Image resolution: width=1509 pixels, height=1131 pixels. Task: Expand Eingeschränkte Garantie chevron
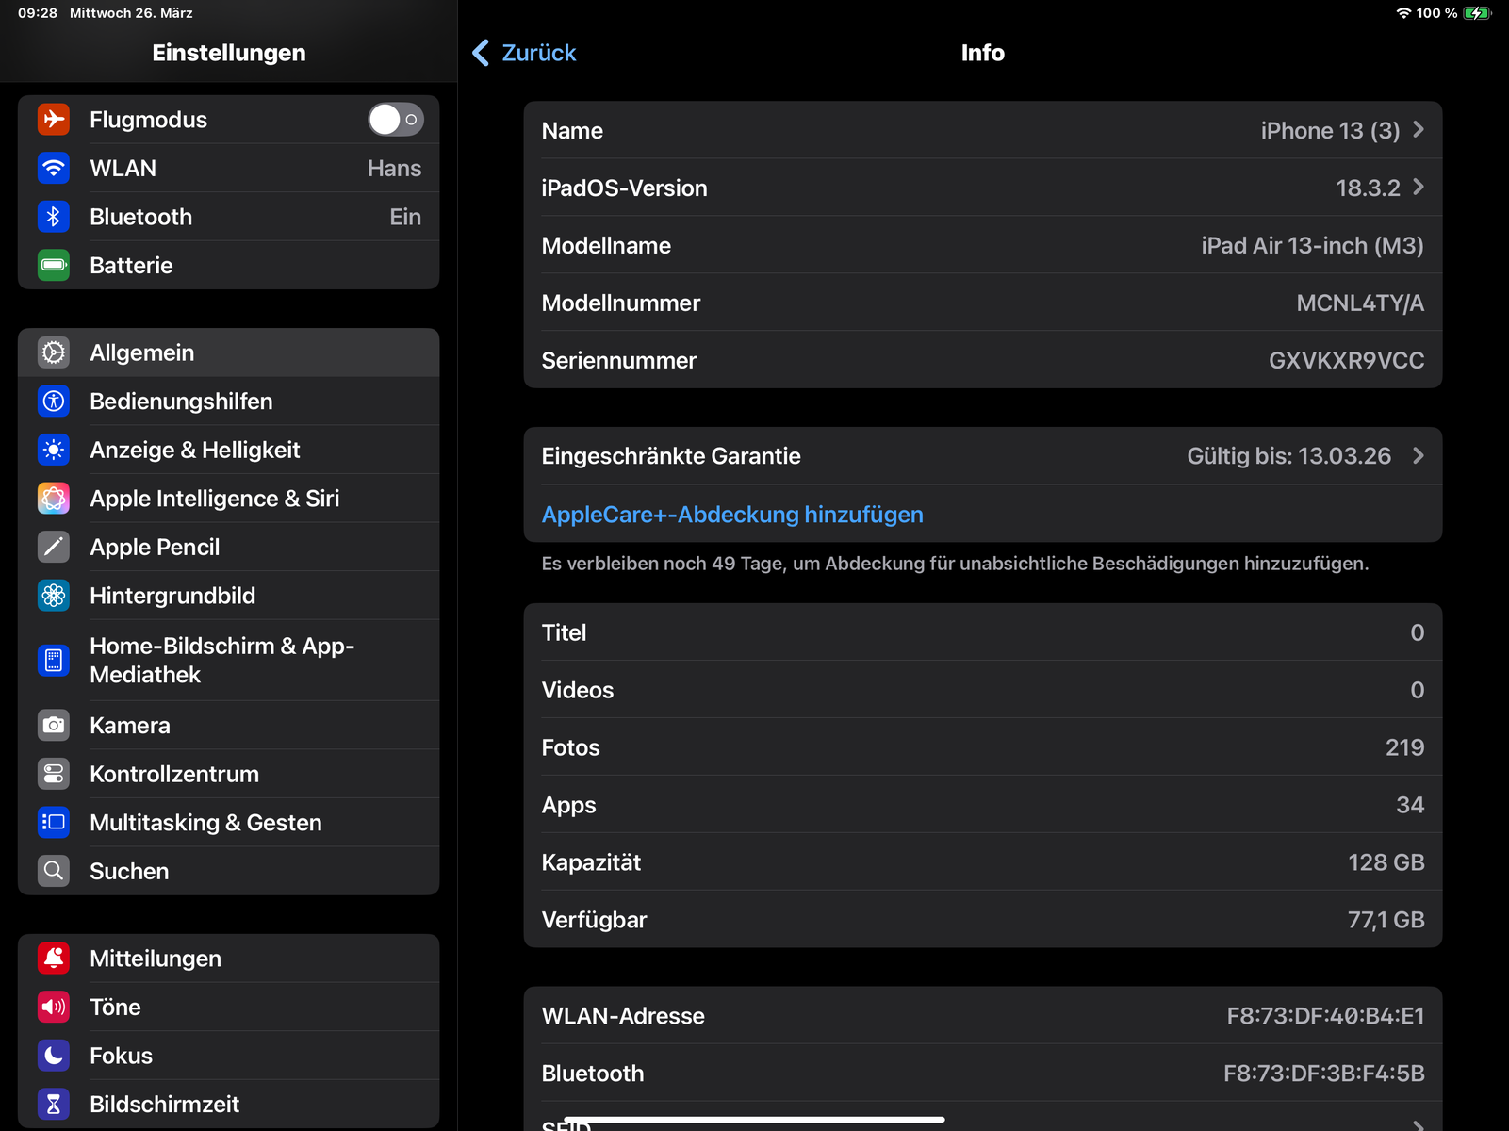tap(1419, 456)
